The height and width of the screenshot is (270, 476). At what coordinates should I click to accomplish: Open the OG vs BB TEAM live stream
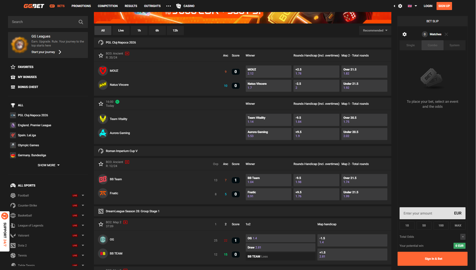pos(125,222)
